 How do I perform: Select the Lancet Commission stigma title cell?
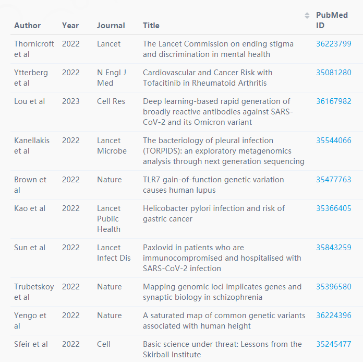coord(218,49)
